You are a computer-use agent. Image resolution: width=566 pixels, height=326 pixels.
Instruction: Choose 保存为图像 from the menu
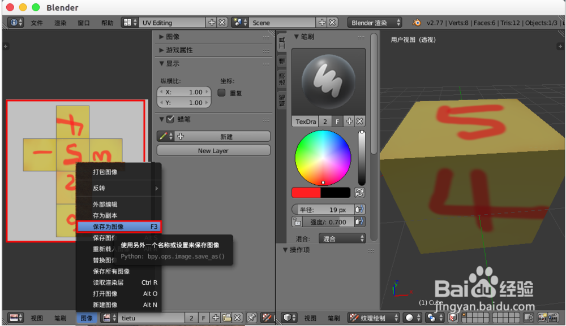tap(119, 227)
